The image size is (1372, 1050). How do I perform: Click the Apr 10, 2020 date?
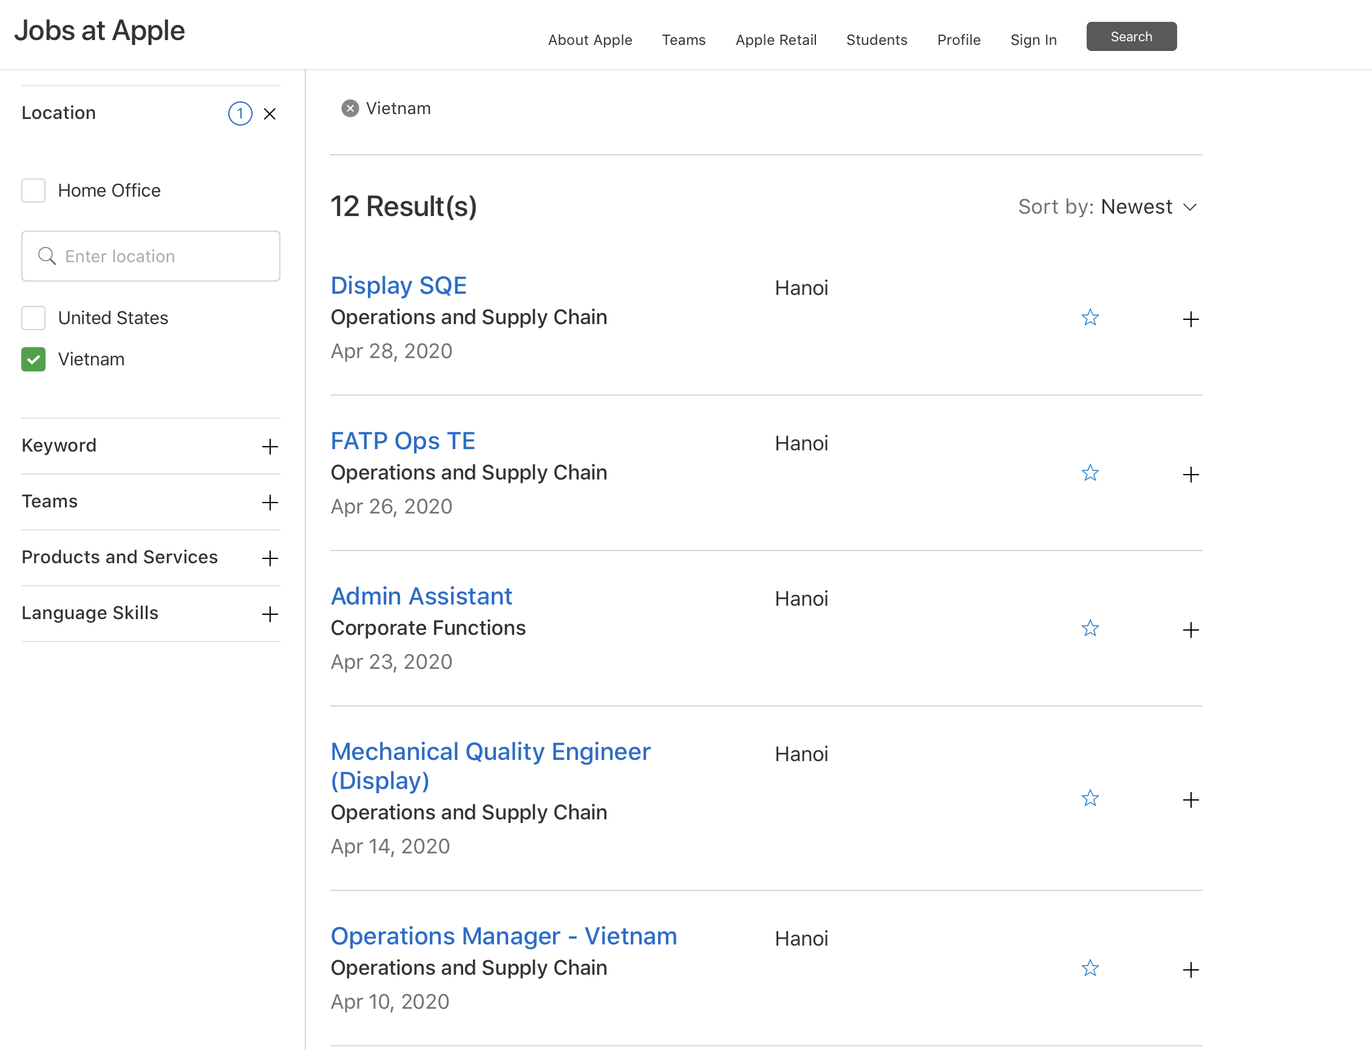390,1002
